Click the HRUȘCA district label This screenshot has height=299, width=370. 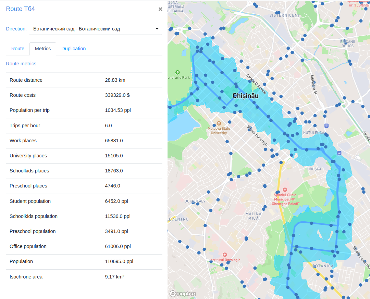(314, 169)
